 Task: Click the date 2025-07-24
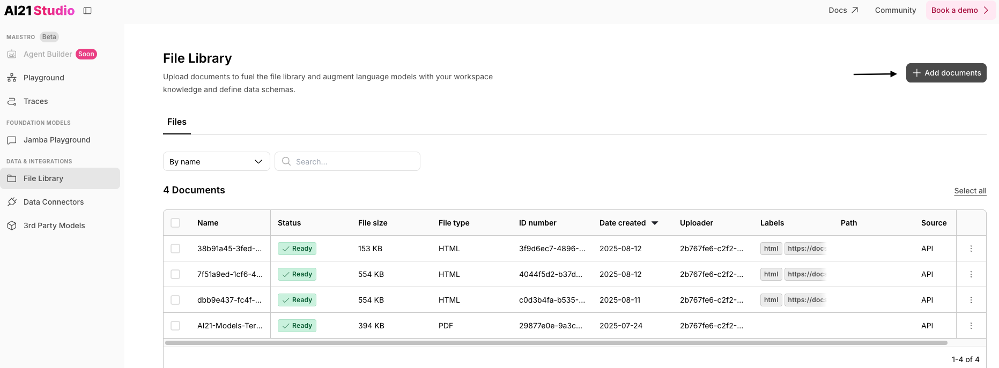pos(621,326)
